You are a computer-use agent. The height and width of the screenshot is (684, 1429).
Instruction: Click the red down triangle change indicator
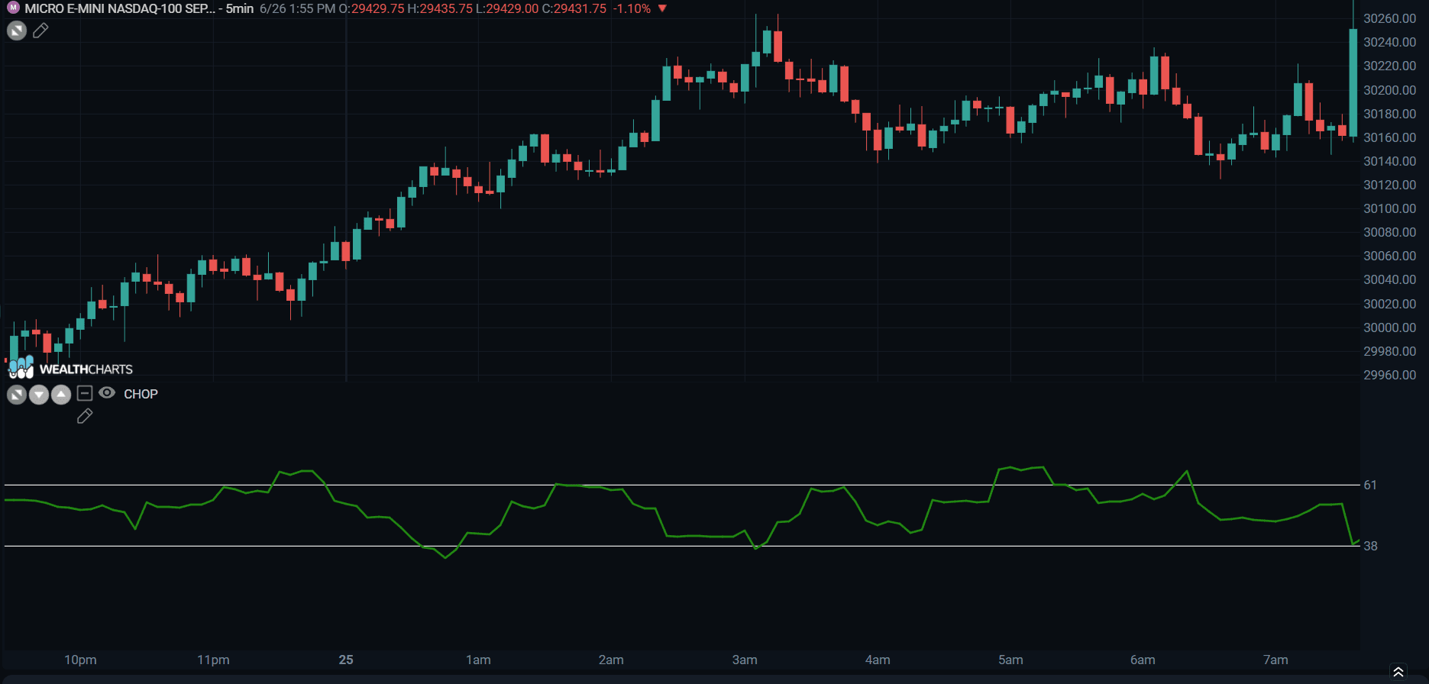tap(662, 8)
